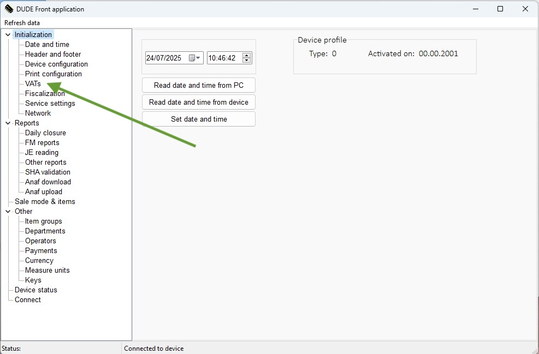This screenshot has width=539, height=354.
Task: Click the Connected to device status text
Action: point(153,349)
